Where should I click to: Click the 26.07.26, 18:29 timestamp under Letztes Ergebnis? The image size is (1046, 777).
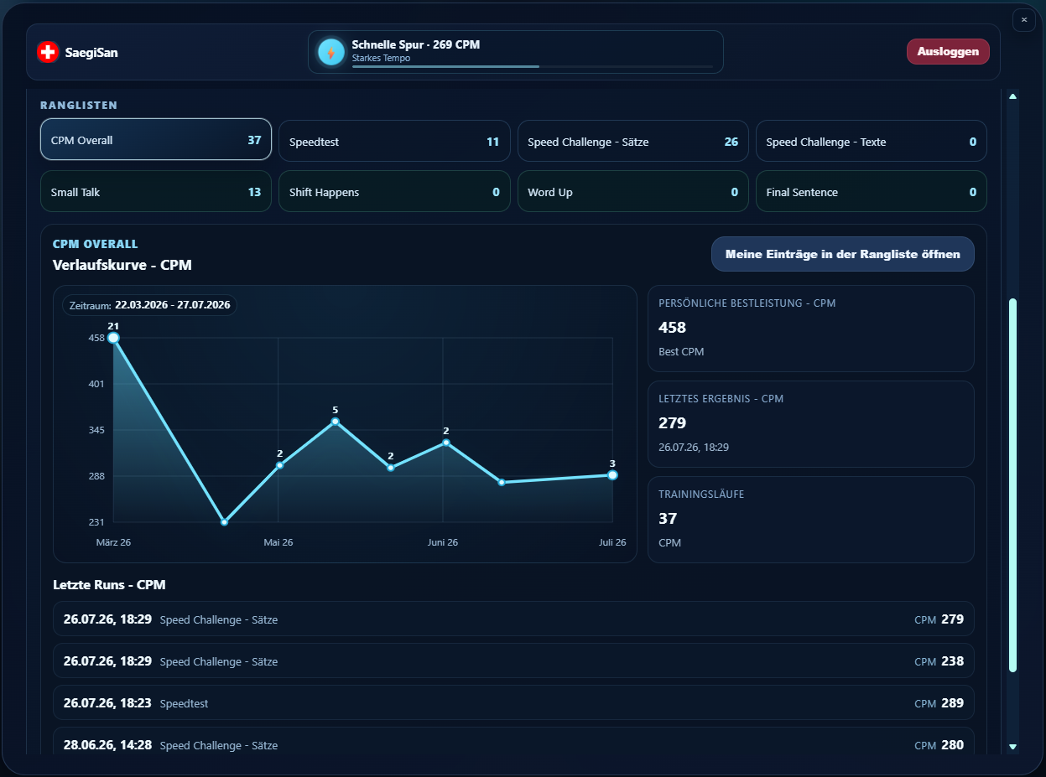(694, 447)
